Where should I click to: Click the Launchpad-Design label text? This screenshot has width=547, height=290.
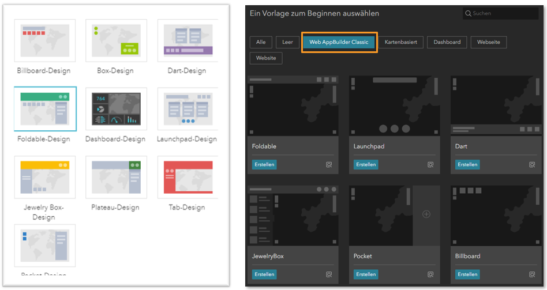point(187,139)
